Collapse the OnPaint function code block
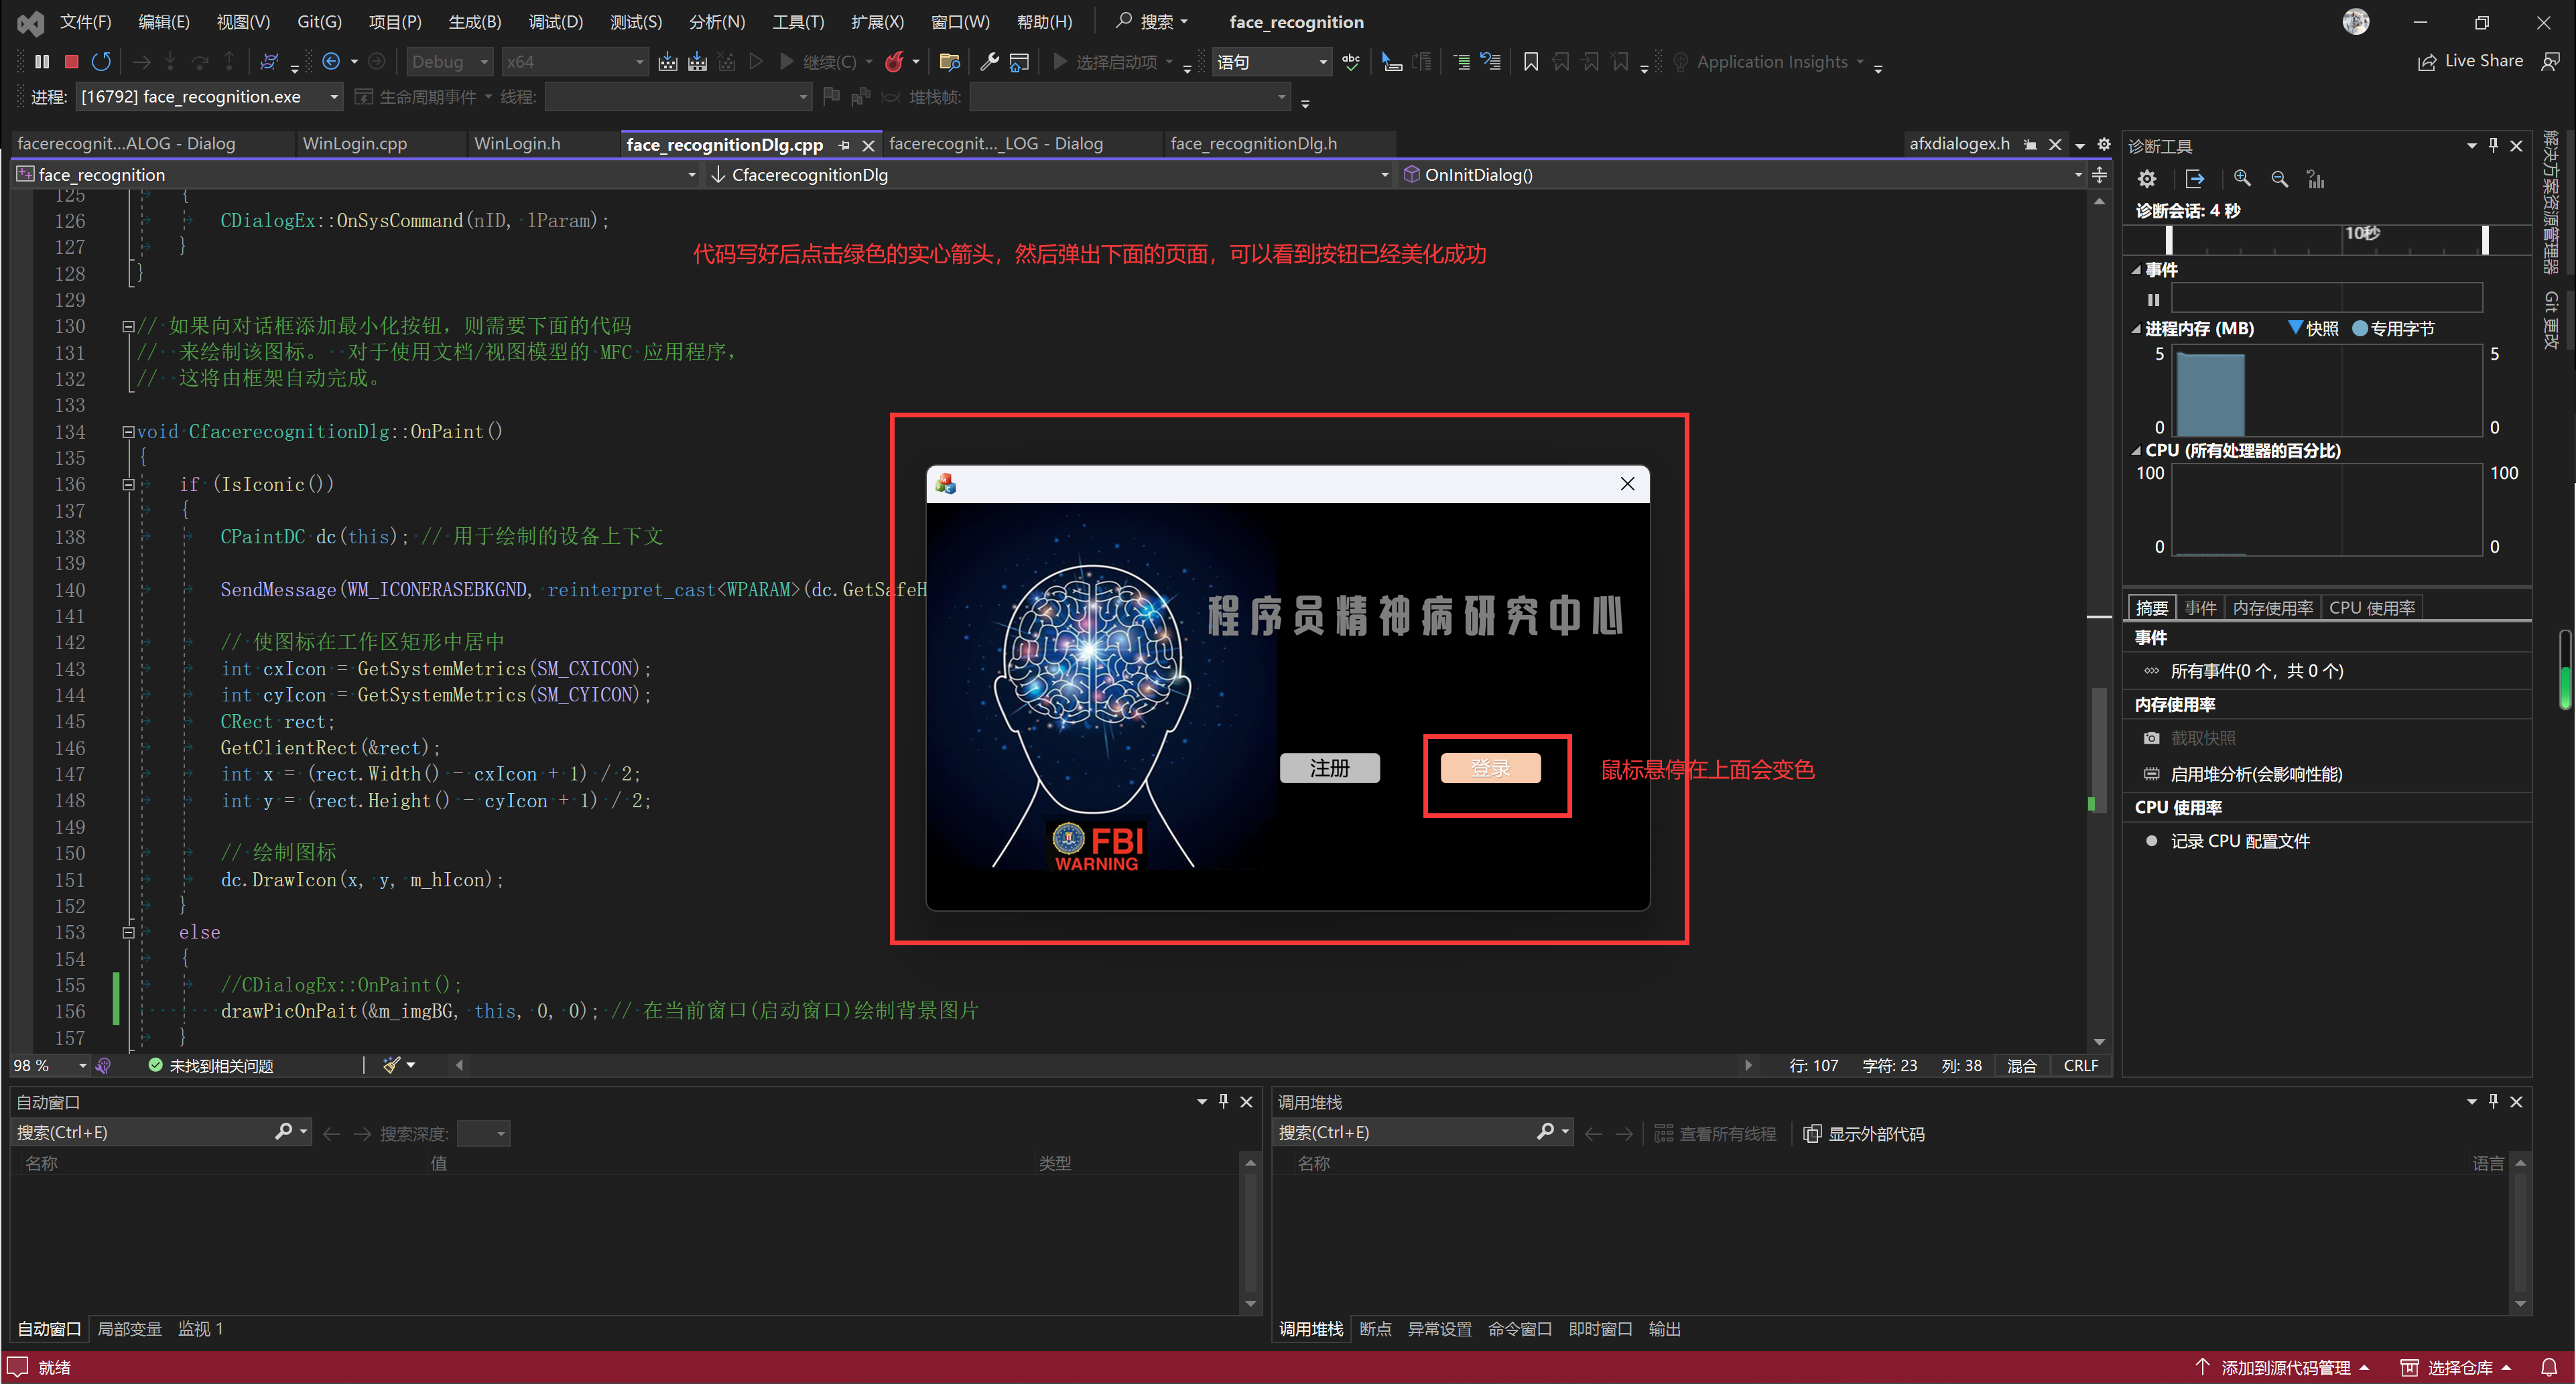The image size is (2576, 1384). coord(128,432)
